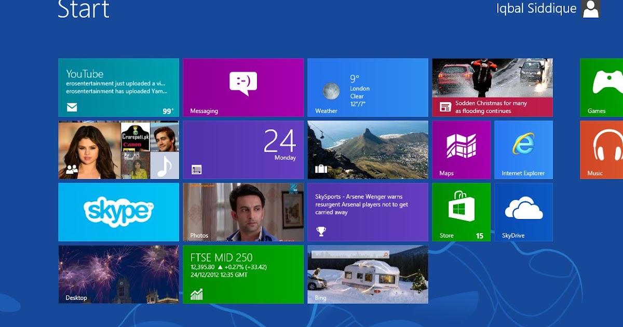Click the moon icon on Weather tile
The height and width of the screenshot is (327, 623).
coord(331,91)
